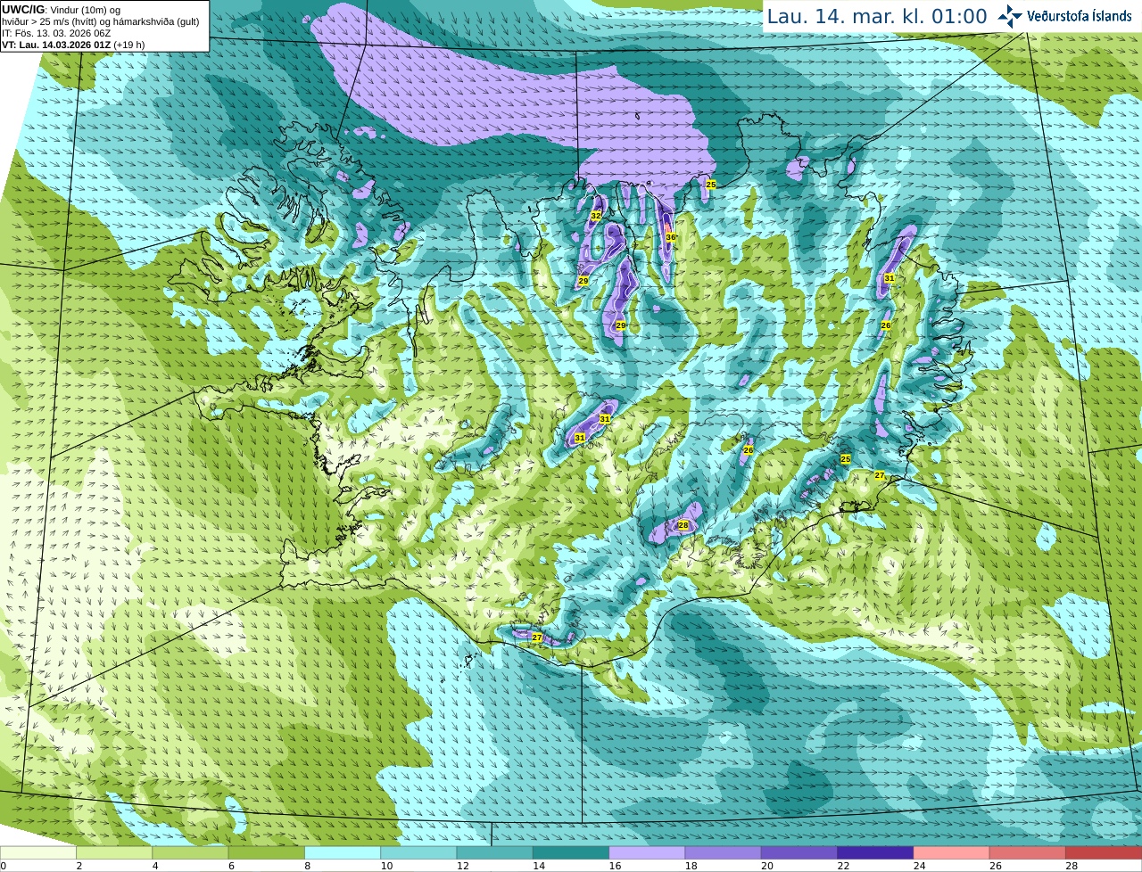This screenshot has width=1142, height=872.
Task: Click the legend scale number 14
Action: (539, 866)
